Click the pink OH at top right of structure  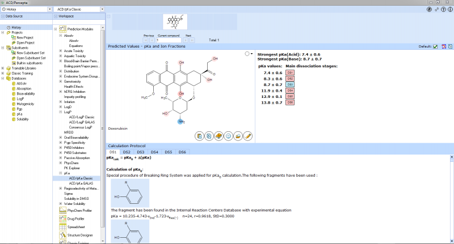[215, 59]
